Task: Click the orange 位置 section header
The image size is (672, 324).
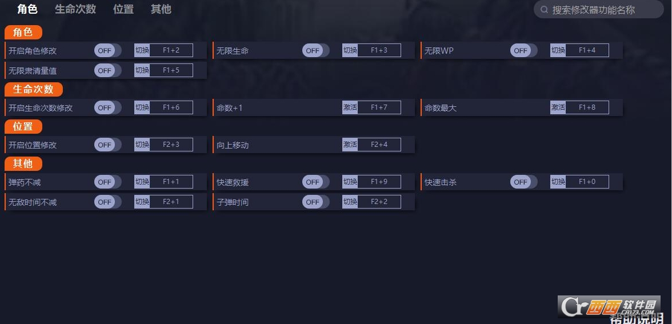Action: coord(23,126)
